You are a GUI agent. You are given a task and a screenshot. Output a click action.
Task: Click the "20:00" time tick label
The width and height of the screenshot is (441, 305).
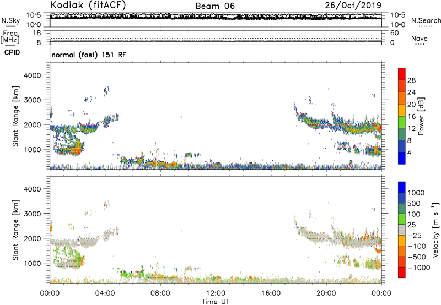point(326,293)
